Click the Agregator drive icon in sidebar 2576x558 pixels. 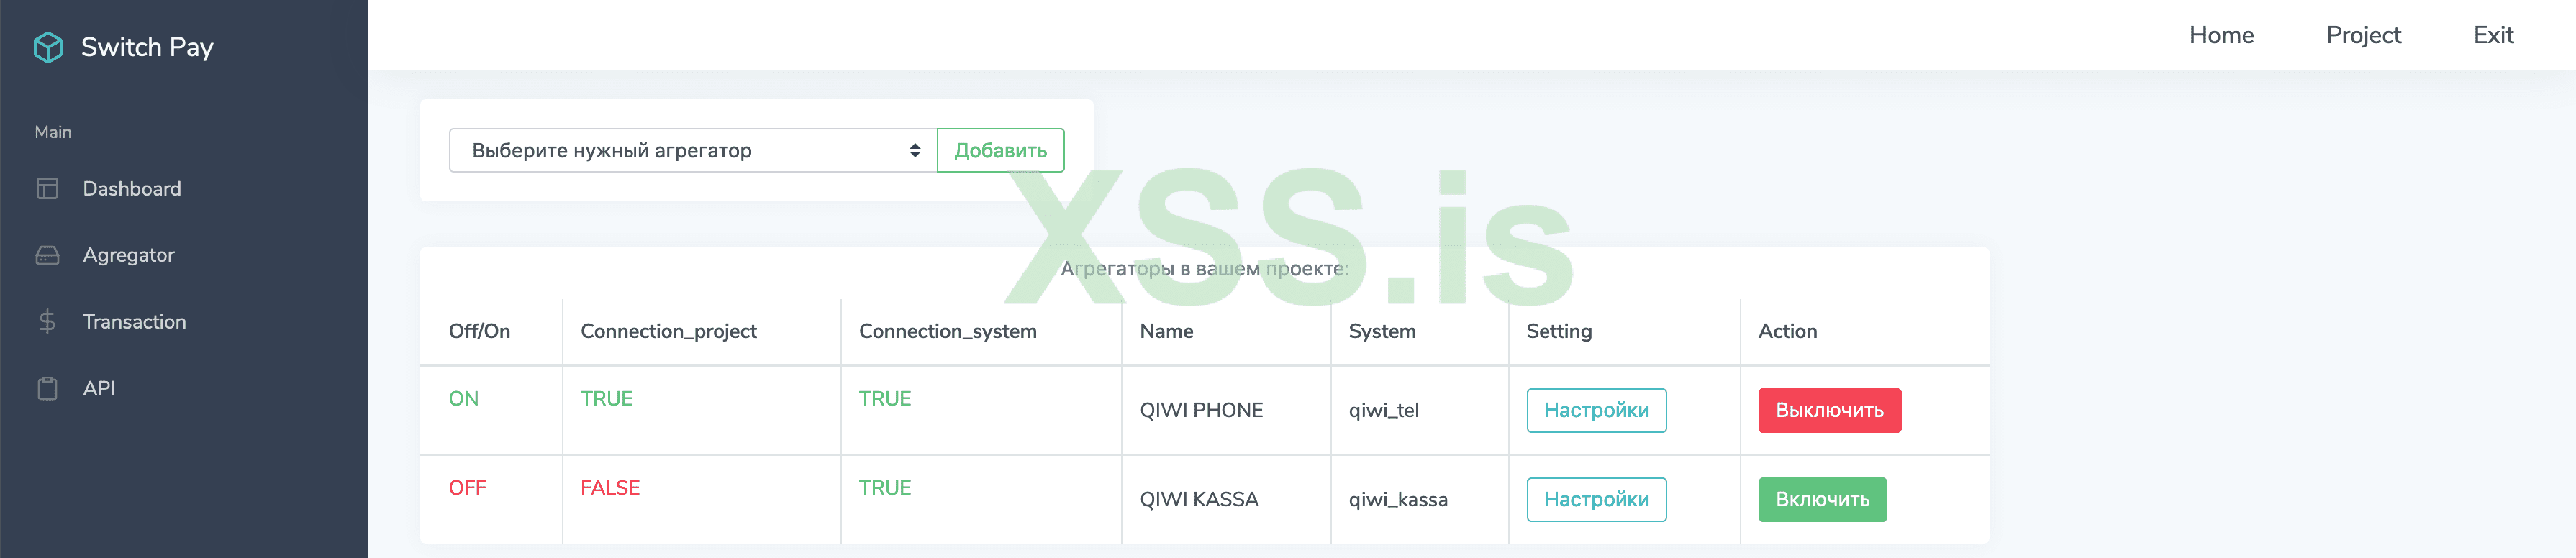pos(47,255)
